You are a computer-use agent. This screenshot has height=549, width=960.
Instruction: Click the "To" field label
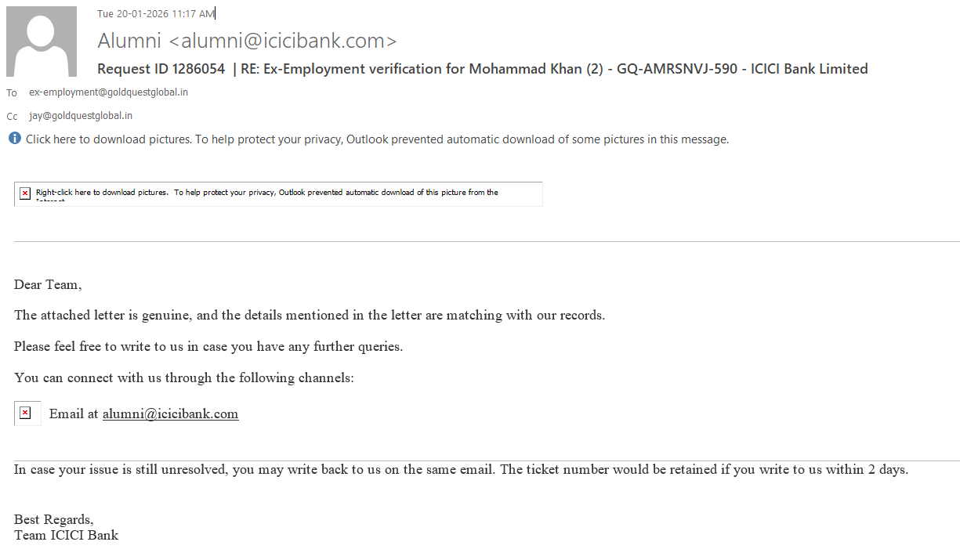pyautogui.click(x=12, y=93)
